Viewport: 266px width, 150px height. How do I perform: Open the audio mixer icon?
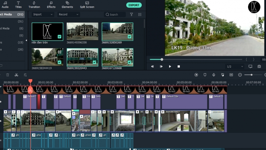pos(222,75)
